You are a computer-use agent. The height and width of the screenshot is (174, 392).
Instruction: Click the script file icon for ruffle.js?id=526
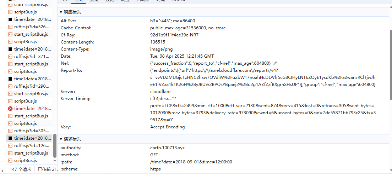click(x=10, y=27)
